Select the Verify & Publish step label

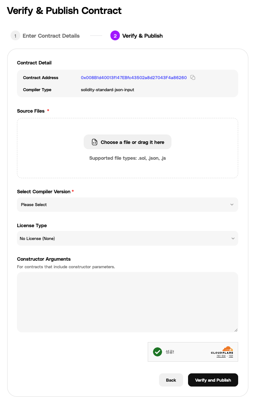pos(142,36)
